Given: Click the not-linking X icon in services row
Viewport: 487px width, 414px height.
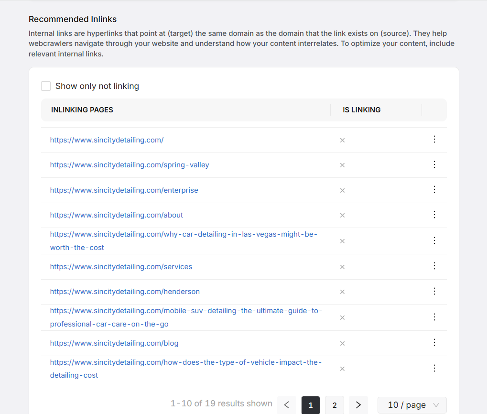Looking at the screenshot, I should 342,267.
